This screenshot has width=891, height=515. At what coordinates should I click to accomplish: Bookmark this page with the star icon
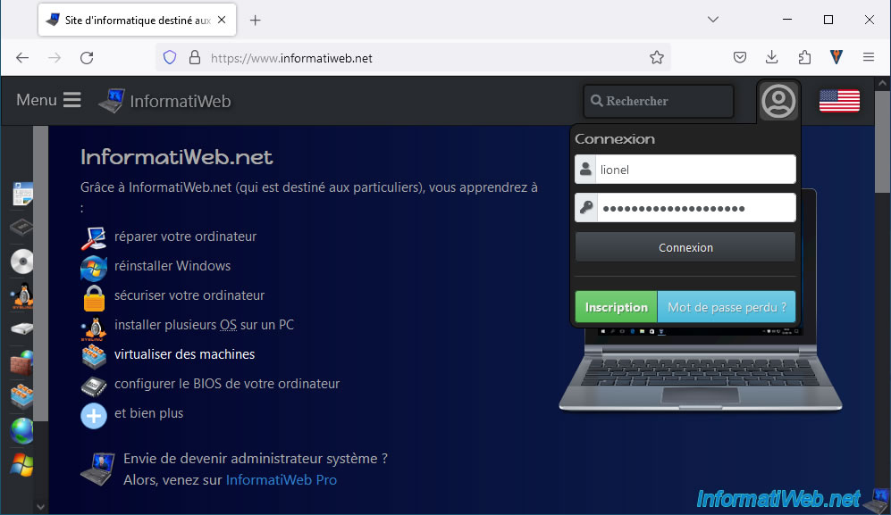(x=656, y=57)
